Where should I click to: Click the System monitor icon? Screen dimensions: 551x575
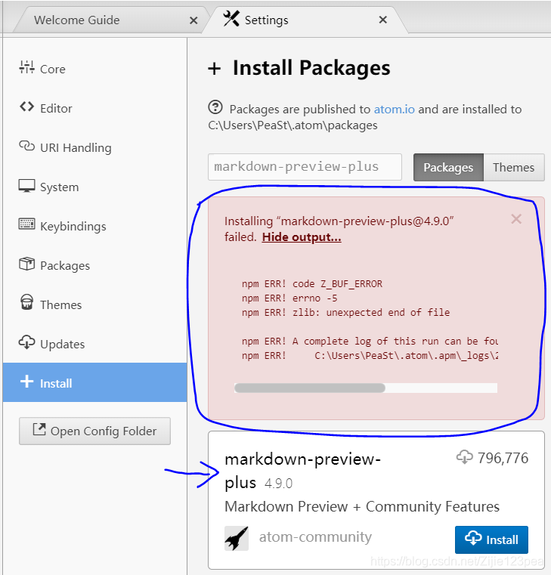26,186
